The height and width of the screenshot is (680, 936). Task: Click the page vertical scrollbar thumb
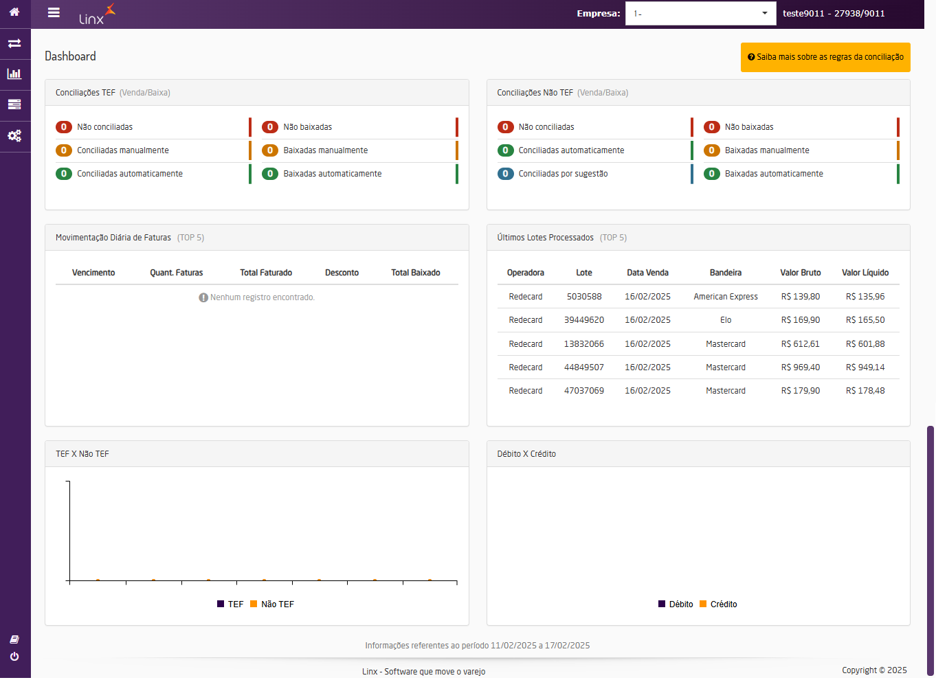tap(931, 551)
